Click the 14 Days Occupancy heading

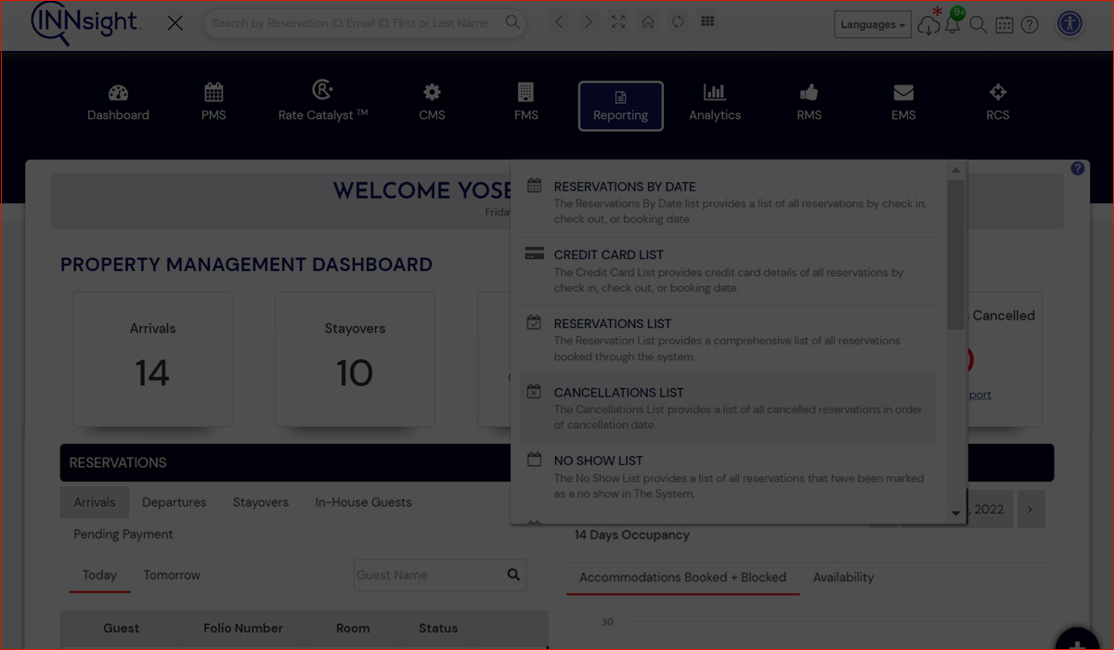[632, 535]
